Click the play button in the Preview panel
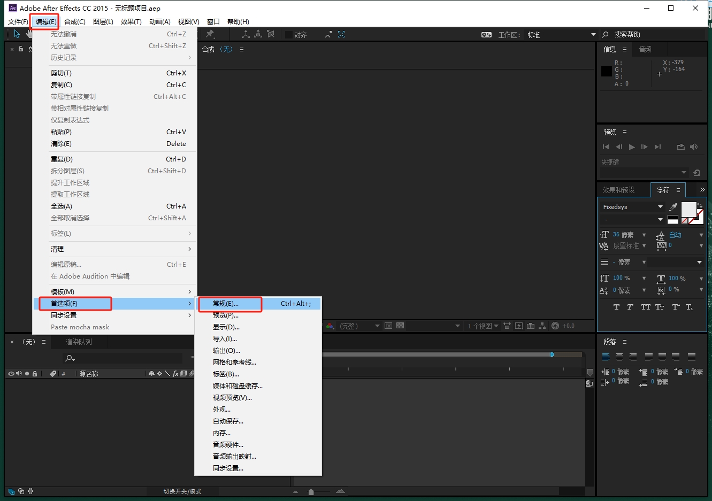Viewport: 712px width, 501px height. pos(632,147)
